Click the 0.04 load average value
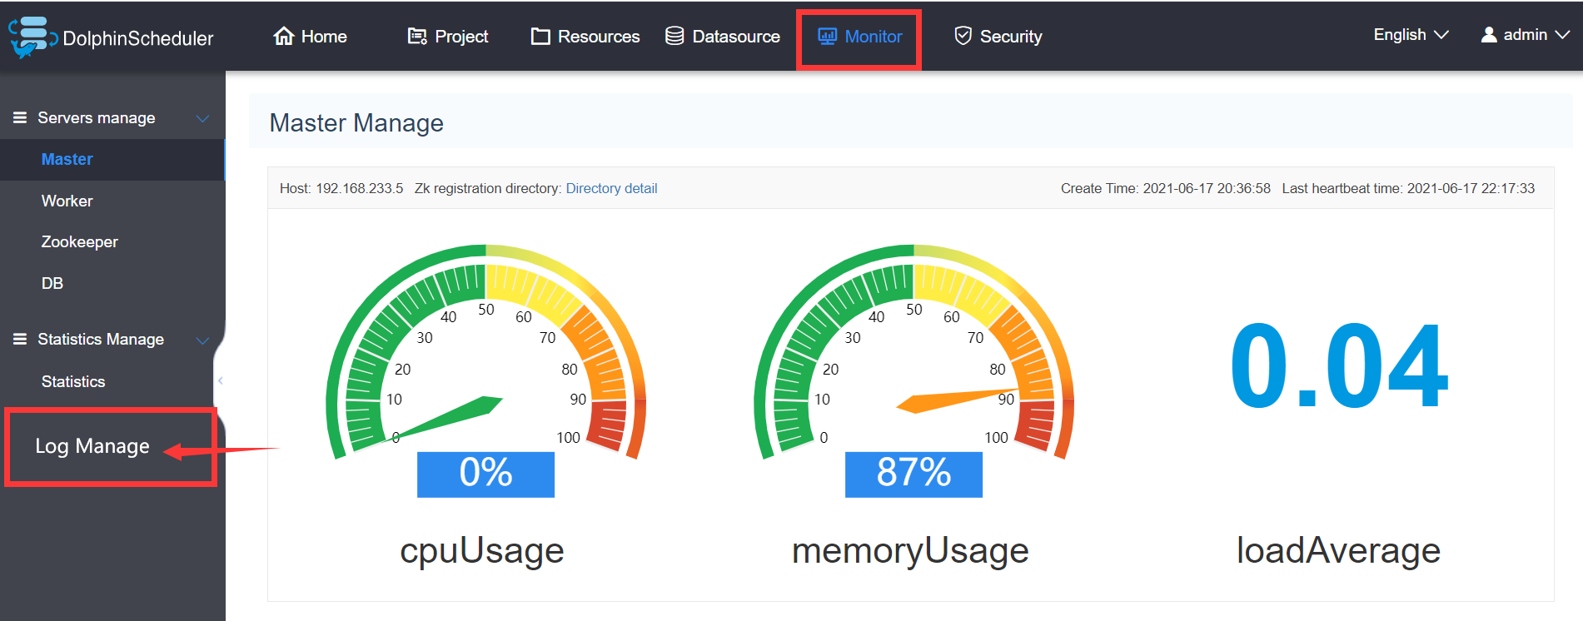Image resolution: width=1583 pixels, height=621 pixels. click(x=1340, y=367)
